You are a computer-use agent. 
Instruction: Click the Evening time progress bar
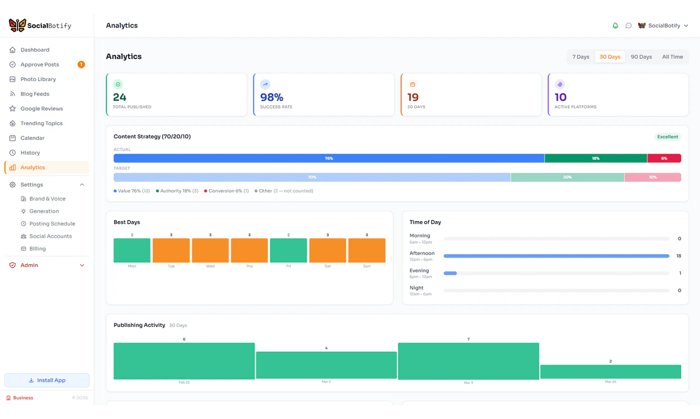pyautogui.click(x=556, y=273)
